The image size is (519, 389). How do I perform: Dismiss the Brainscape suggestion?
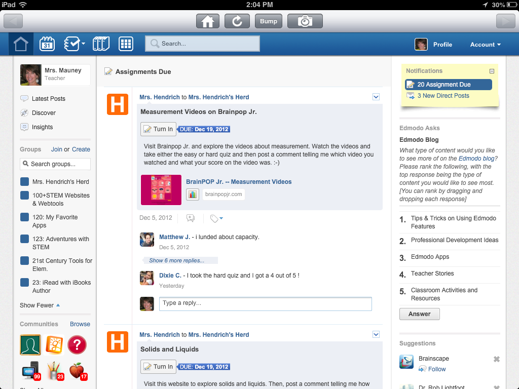tap(497, 359)
